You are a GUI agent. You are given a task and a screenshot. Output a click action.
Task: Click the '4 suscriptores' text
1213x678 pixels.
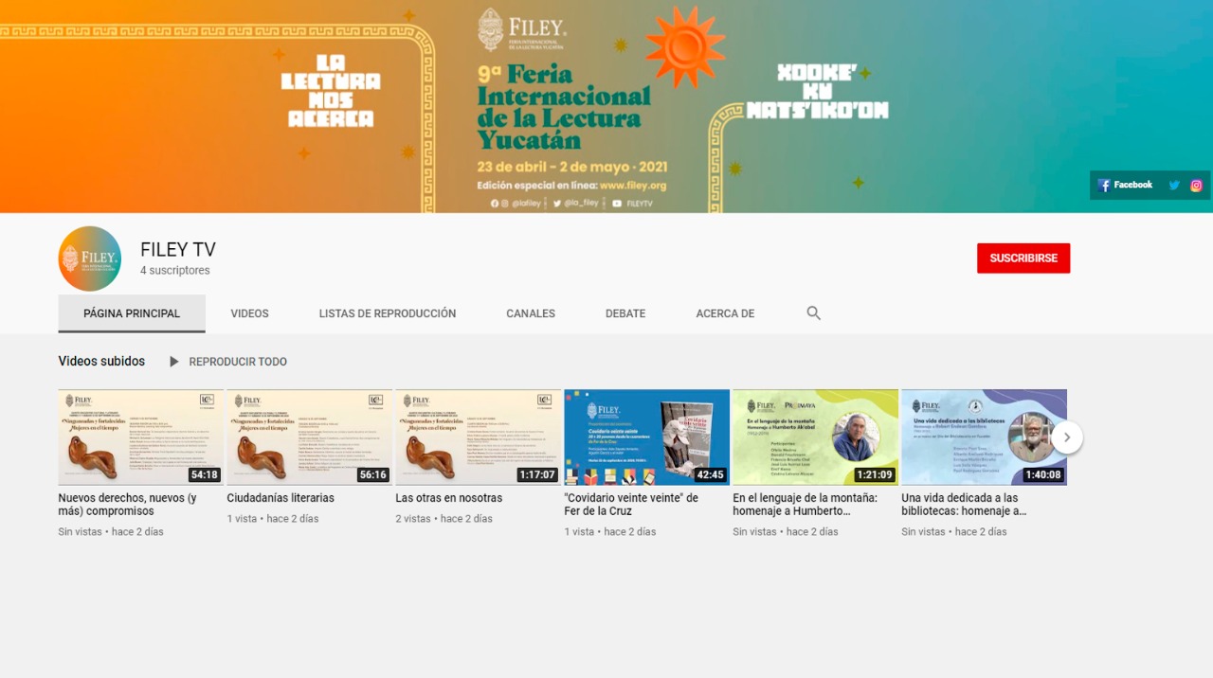[175, 271]
